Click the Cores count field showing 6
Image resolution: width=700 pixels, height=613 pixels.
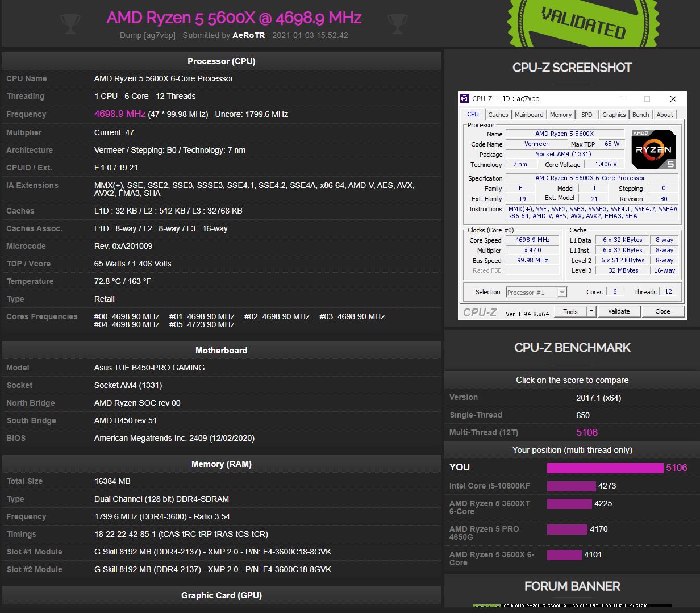(615, 291)
